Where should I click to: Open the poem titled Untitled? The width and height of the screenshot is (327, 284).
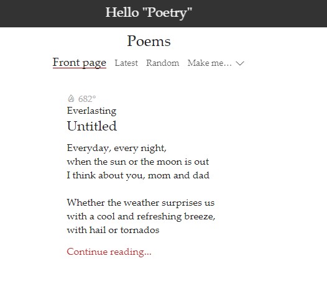[x=92, y=126]
